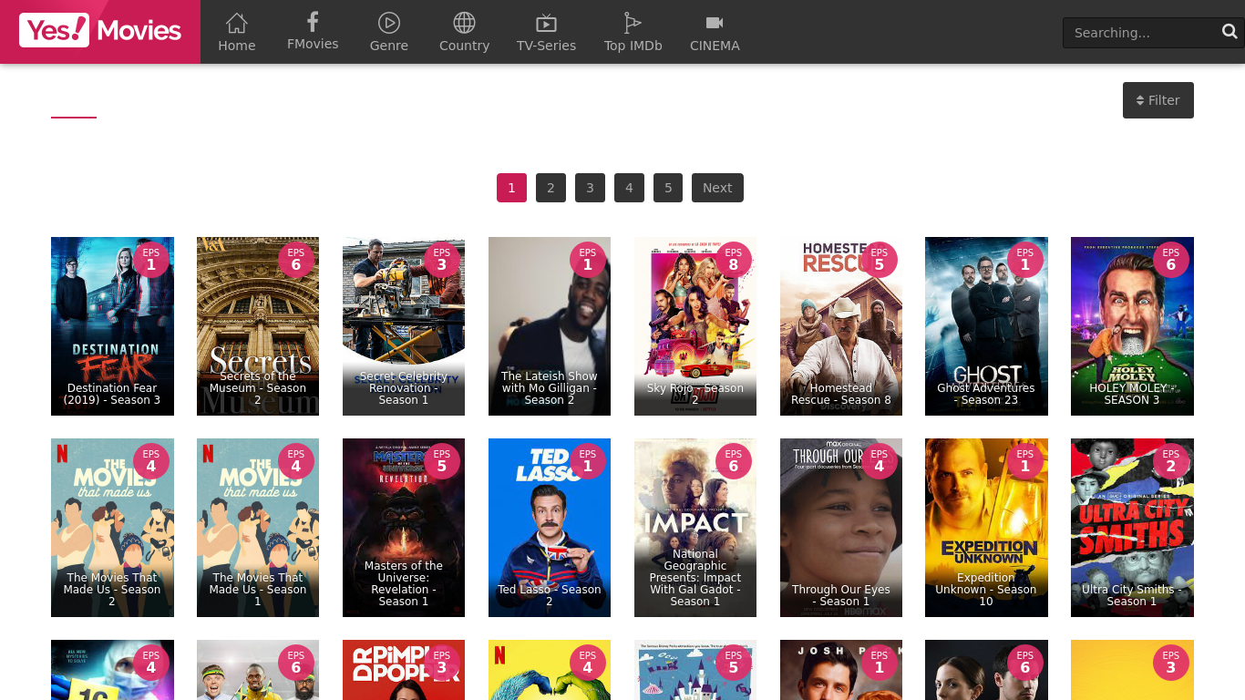
Task: Go to page 4
Action: tap(629, 188)
